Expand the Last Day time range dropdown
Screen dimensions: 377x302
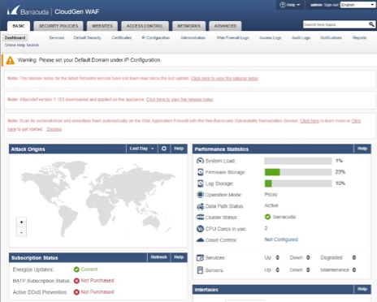[142, 149]
